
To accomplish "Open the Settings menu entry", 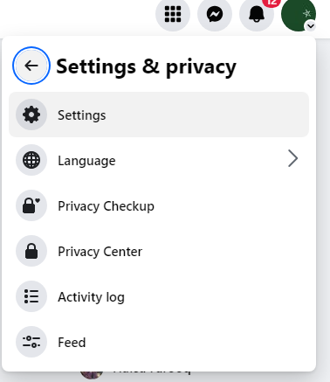I will [159, 115].
